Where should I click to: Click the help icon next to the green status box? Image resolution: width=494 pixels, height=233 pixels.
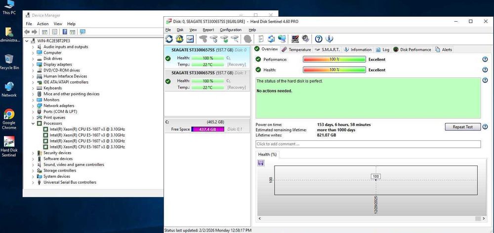485,80
